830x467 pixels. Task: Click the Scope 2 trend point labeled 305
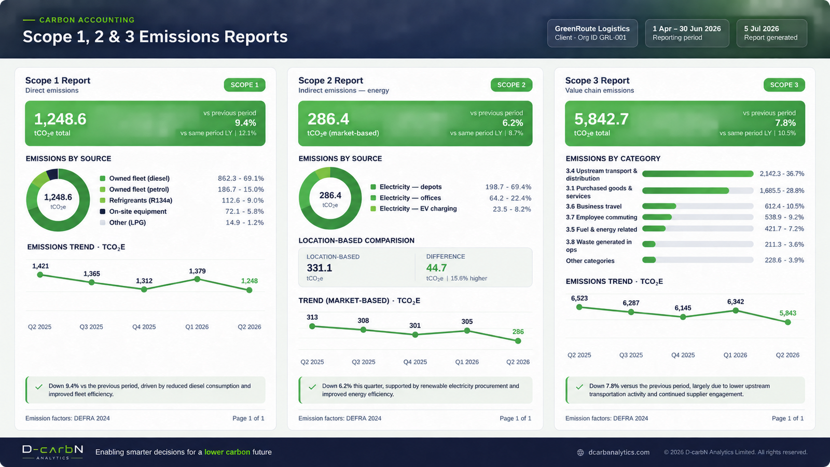tap(467, 330)
